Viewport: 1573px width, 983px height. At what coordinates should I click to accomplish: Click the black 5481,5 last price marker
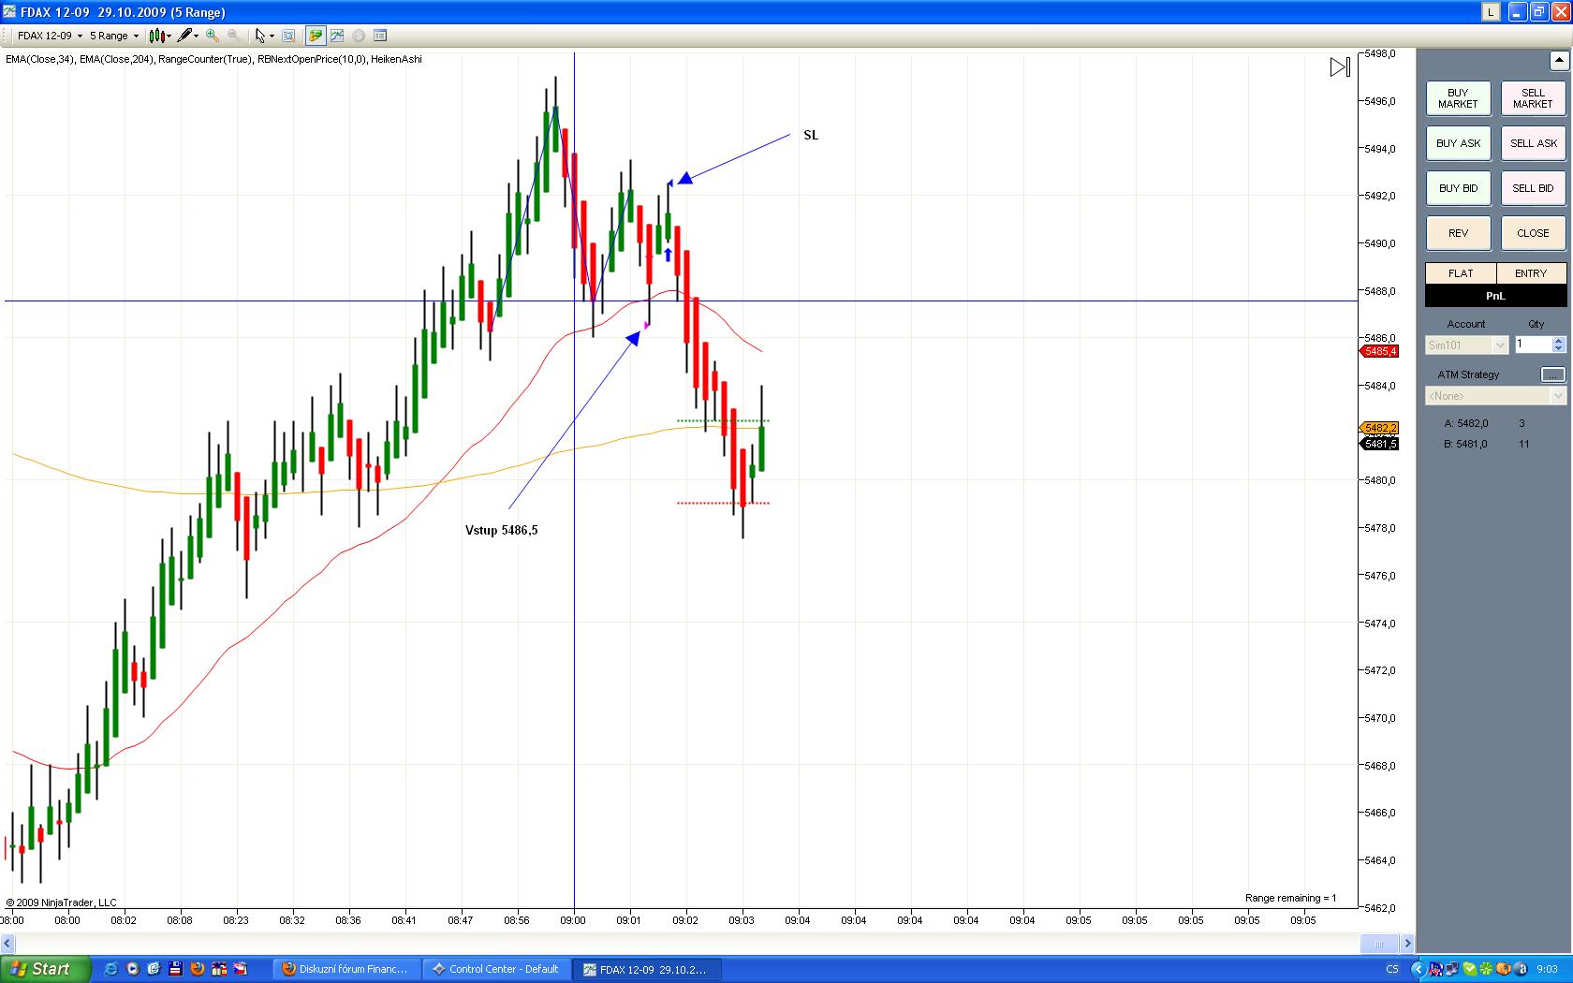coord(1379,444)
